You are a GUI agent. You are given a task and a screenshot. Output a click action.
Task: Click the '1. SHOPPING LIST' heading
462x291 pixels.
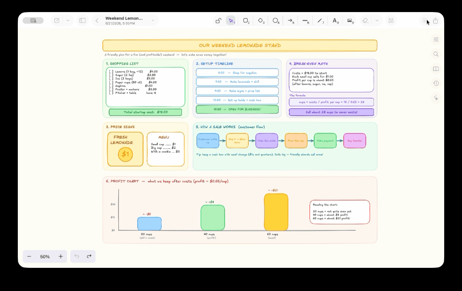pos(122,64)
